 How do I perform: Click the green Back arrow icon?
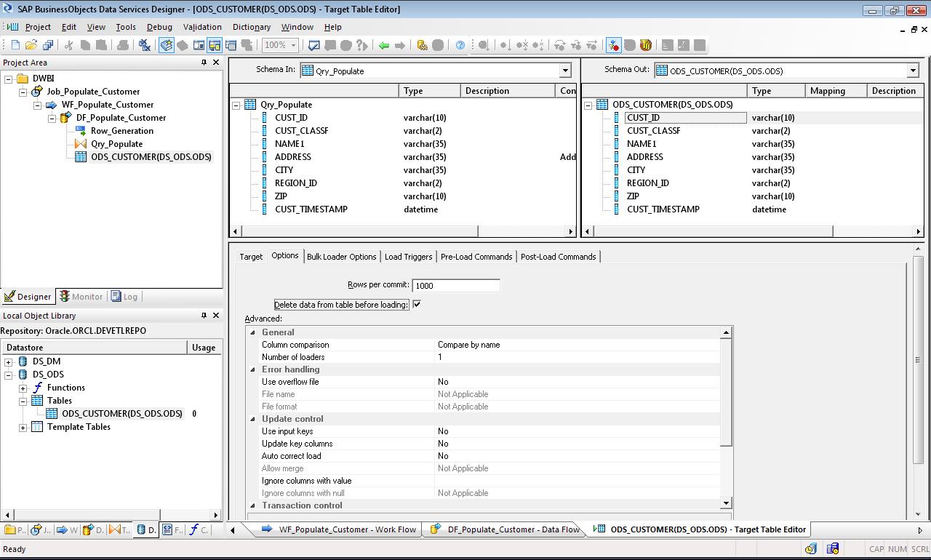click(x=384, y=45)
